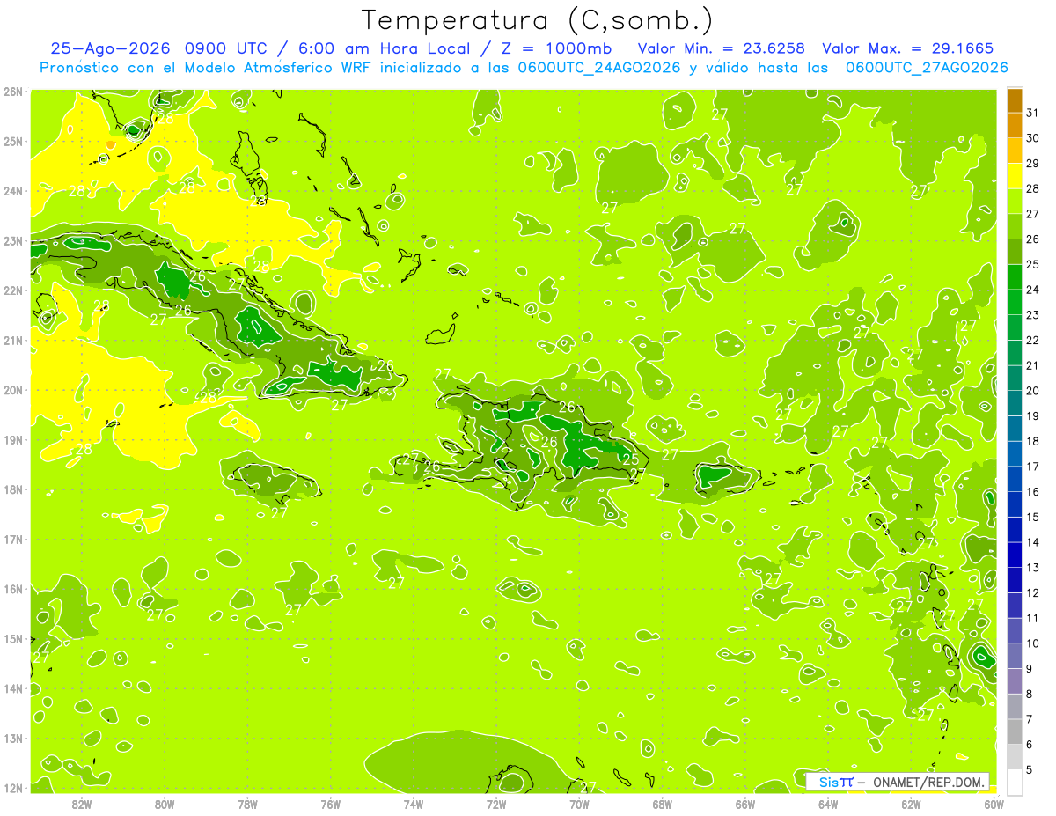This screenshot has width=1056, height=816.
Task: Click the '14N' latitude axis label
Action: coord(13,688)
